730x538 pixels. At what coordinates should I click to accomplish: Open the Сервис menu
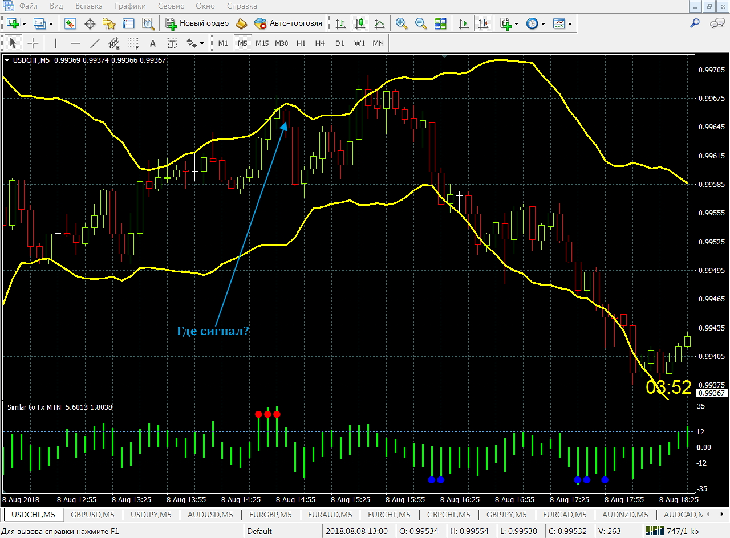point(171,6)
